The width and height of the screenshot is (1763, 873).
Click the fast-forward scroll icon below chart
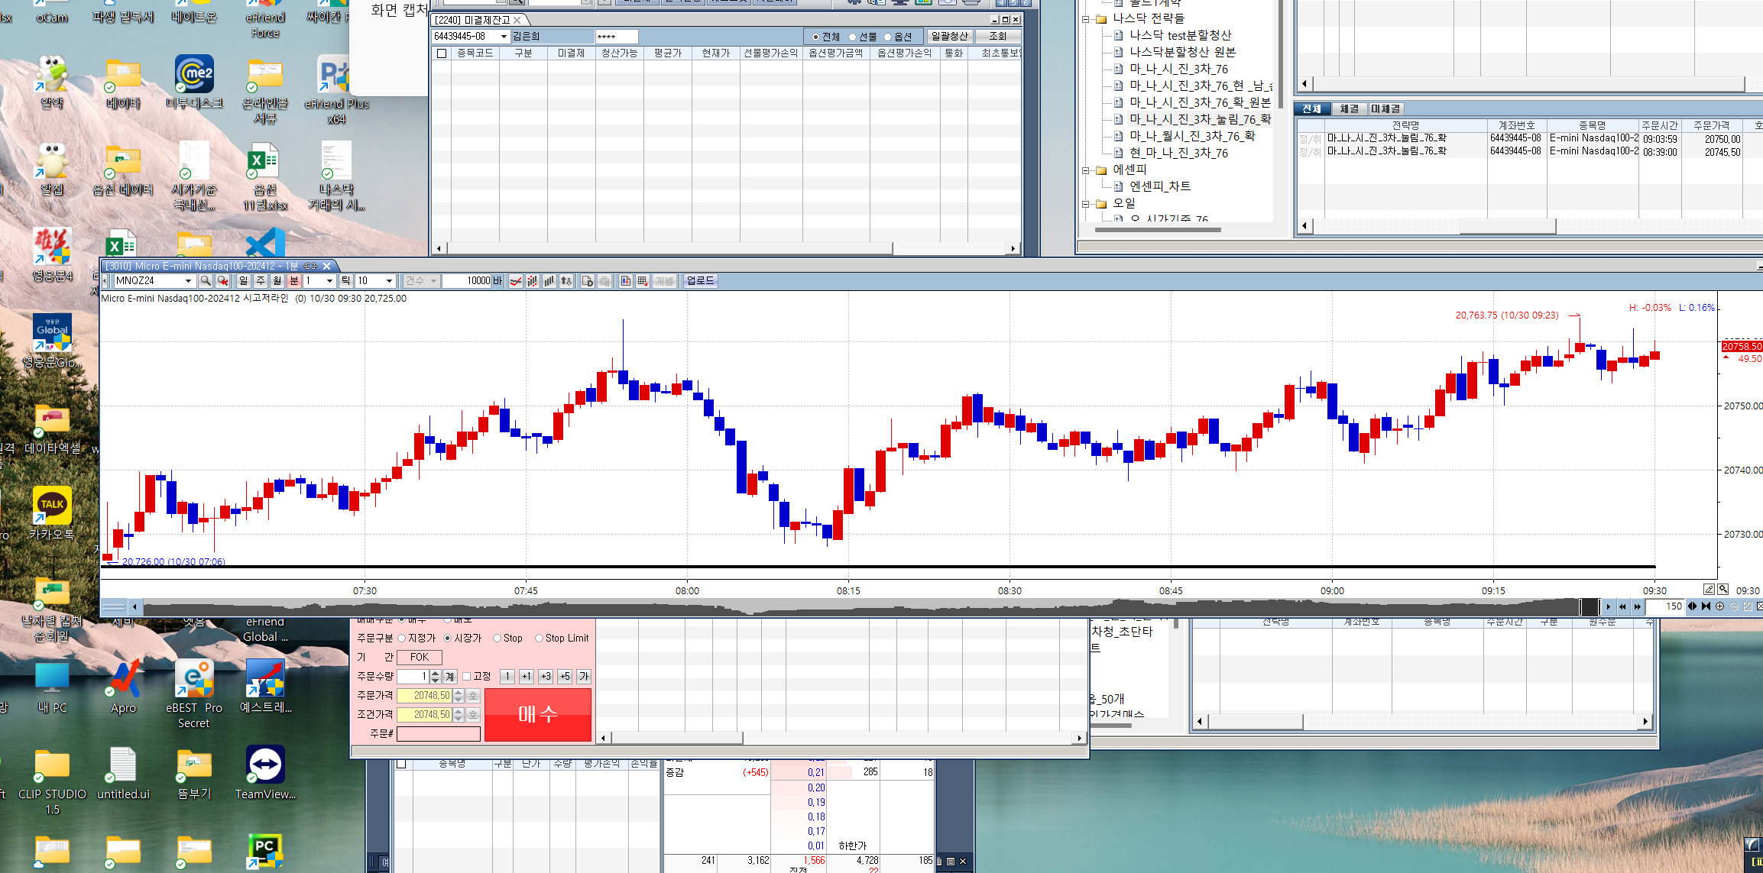tap(1637, 606)
